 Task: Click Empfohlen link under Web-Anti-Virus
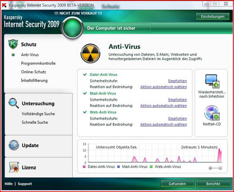click(x=178, y=118)
